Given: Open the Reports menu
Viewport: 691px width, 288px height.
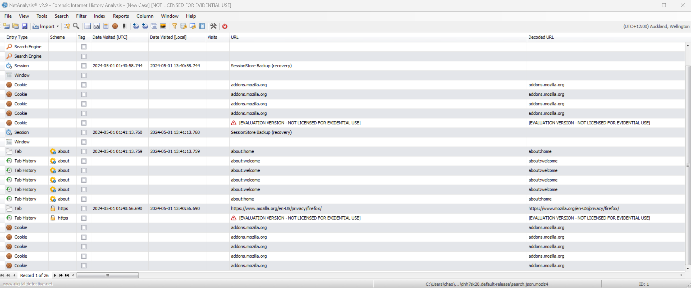Looking at the screenshot, I should tap(121, 16).
